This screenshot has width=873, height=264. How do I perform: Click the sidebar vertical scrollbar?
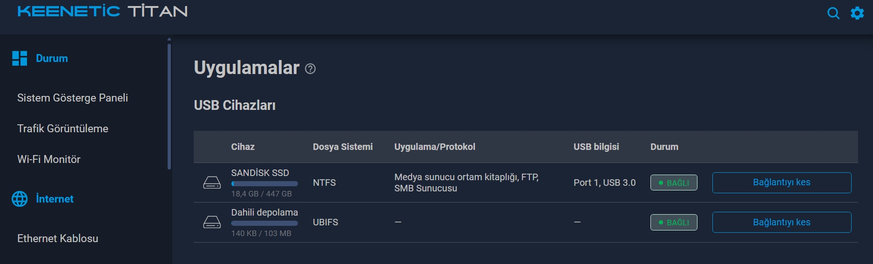point(169,106)
